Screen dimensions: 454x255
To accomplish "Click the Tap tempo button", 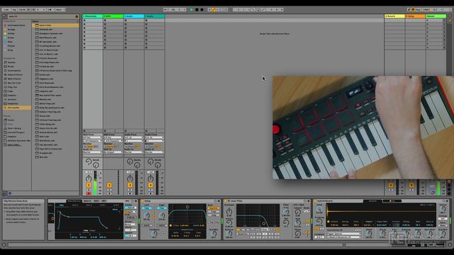I will tap(14, 9).
